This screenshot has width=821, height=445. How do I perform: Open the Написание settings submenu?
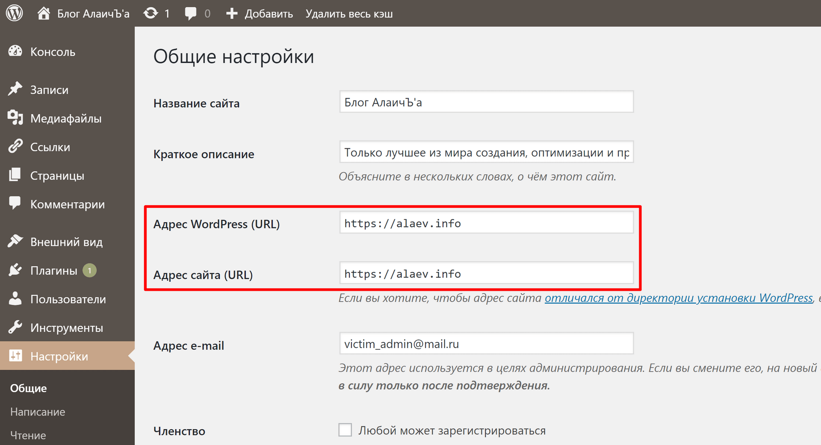38,412
